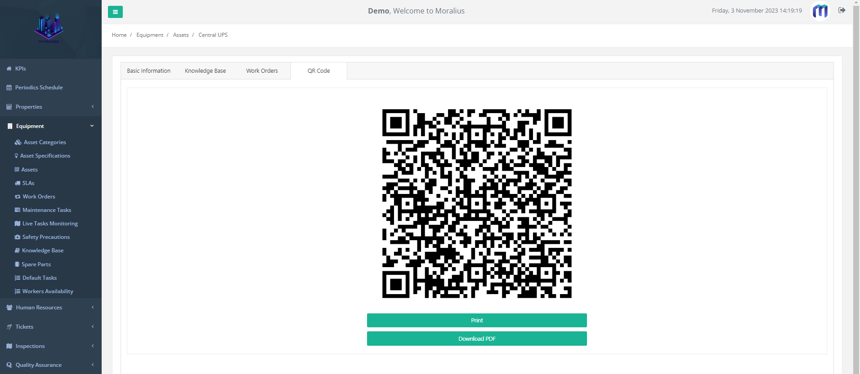860x374 pixels.
Task: Click the QR code image
Action: (x=477, y=203)
